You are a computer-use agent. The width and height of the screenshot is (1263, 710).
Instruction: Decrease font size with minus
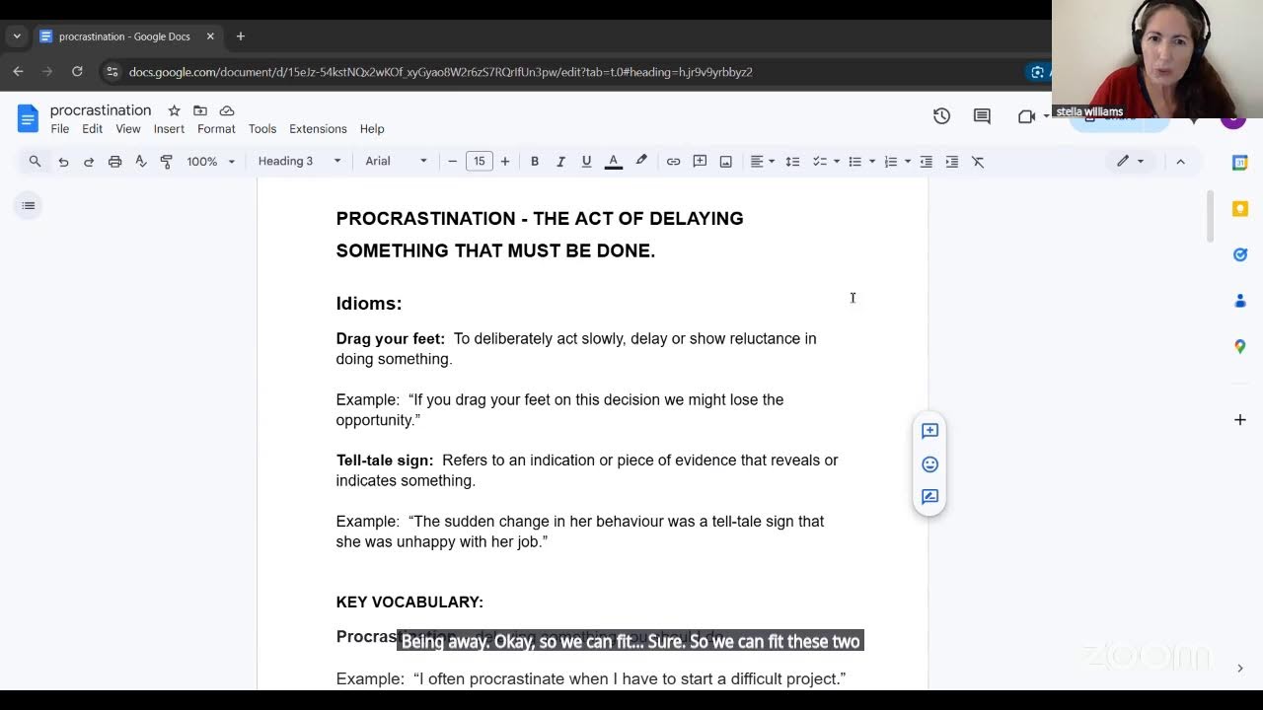453,161
